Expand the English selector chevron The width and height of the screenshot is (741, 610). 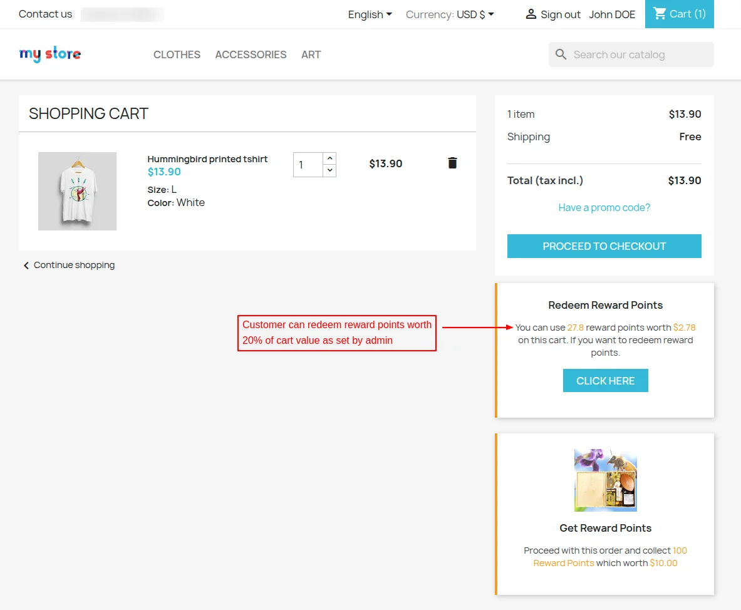390,14
